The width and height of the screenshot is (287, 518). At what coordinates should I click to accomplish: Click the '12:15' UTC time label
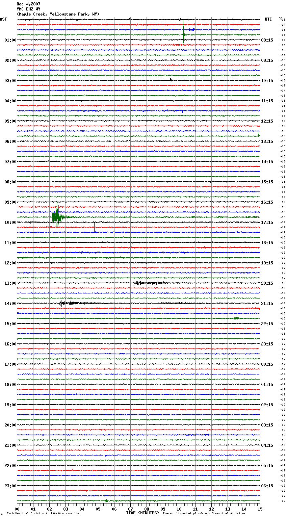coord(267,121)
